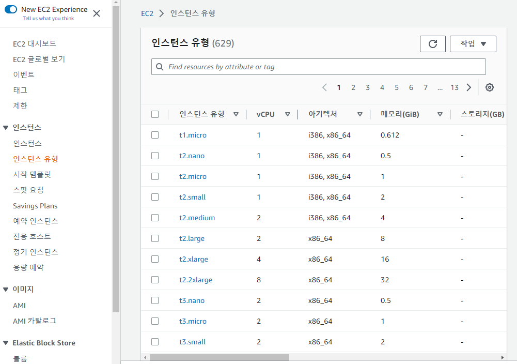Check the t2.medium row
517x364 pixels.
[x=155, y=218]
